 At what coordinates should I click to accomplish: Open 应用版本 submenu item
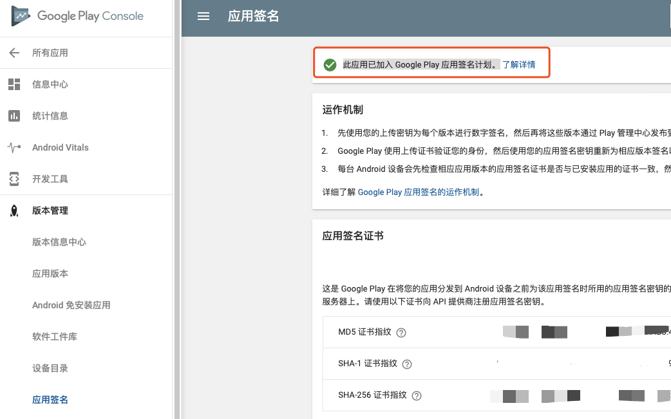[x=50, y=274]
